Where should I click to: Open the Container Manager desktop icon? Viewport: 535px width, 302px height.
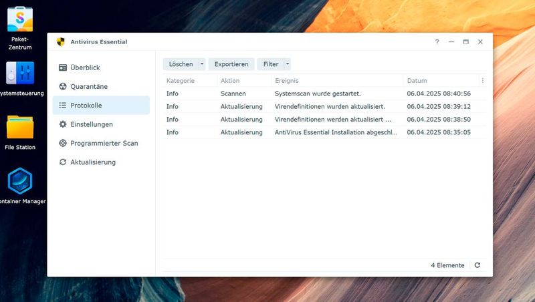[x=20, y=180]
